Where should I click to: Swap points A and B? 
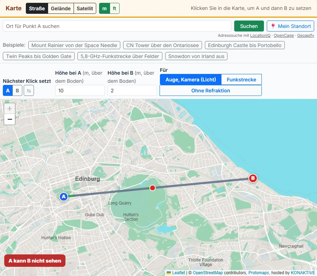29,91
